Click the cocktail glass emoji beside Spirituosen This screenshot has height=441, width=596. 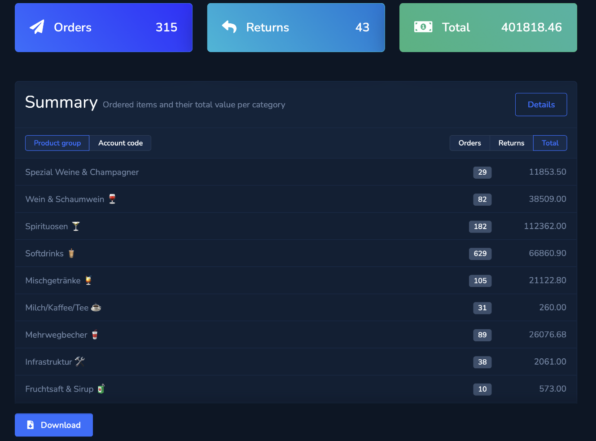76,226
